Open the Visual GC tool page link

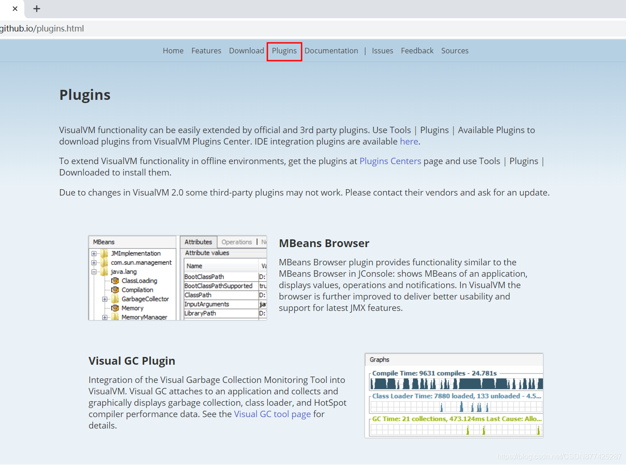click(272, 414)
